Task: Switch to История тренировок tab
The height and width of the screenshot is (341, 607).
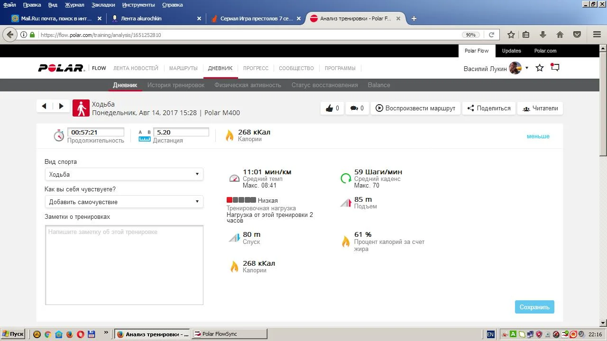Action: point(175,85)
